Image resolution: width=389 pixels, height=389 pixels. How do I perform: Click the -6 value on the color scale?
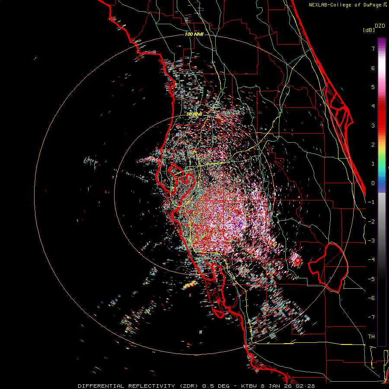coord(371,298)
